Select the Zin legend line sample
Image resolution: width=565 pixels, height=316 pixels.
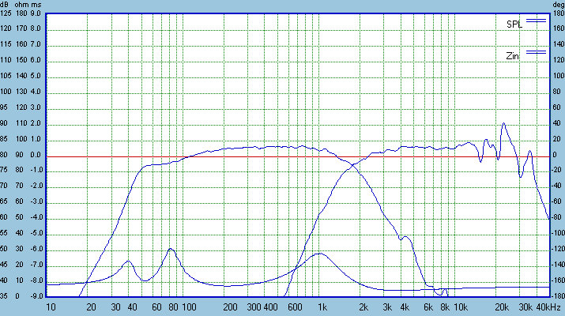537,51
